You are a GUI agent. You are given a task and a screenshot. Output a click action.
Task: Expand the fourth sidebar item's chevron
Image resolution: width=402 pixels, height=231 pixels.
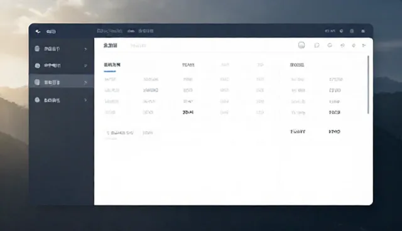tap(85, 100)
